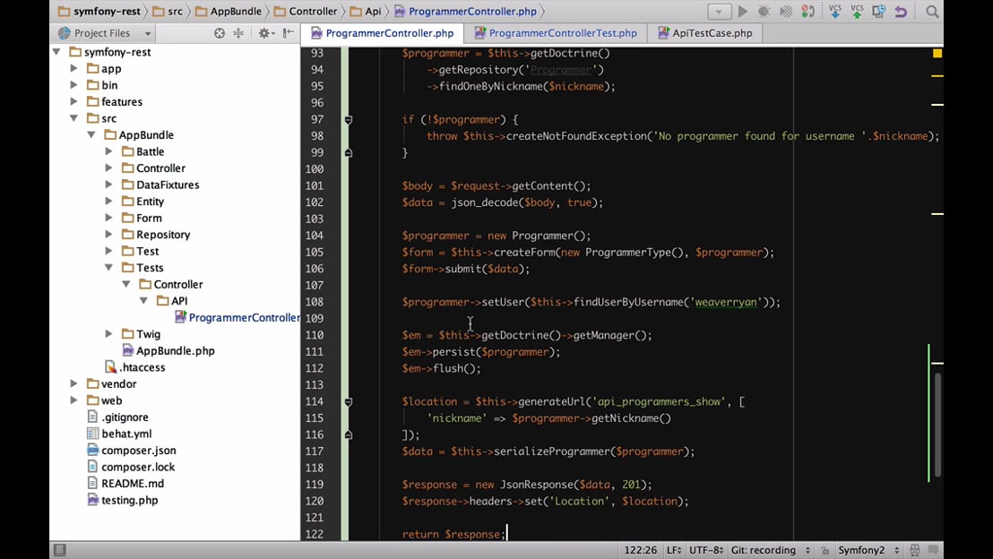
Task: Expand the Battle folder
Action: 108,151
